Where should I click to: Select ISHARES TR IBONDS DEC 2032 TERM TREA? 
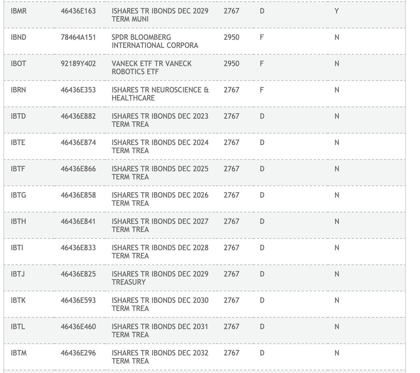pos(160,357)
